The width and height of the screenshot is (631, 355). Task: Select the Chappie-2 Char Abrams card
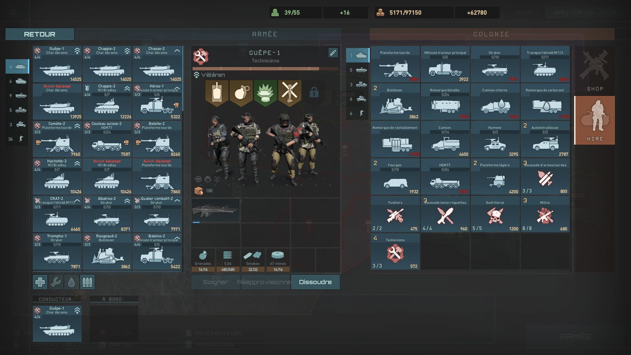tap(107, 64)
